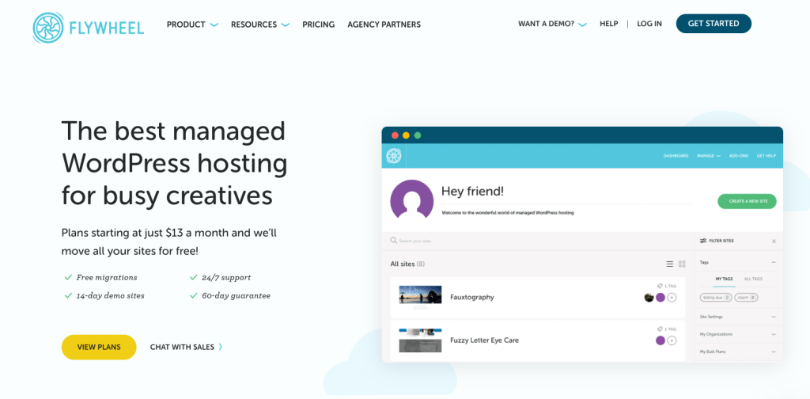This screenshot has height=399, width=810.
Task: Close the Filter Sites panel
Action: coord(774,241)
